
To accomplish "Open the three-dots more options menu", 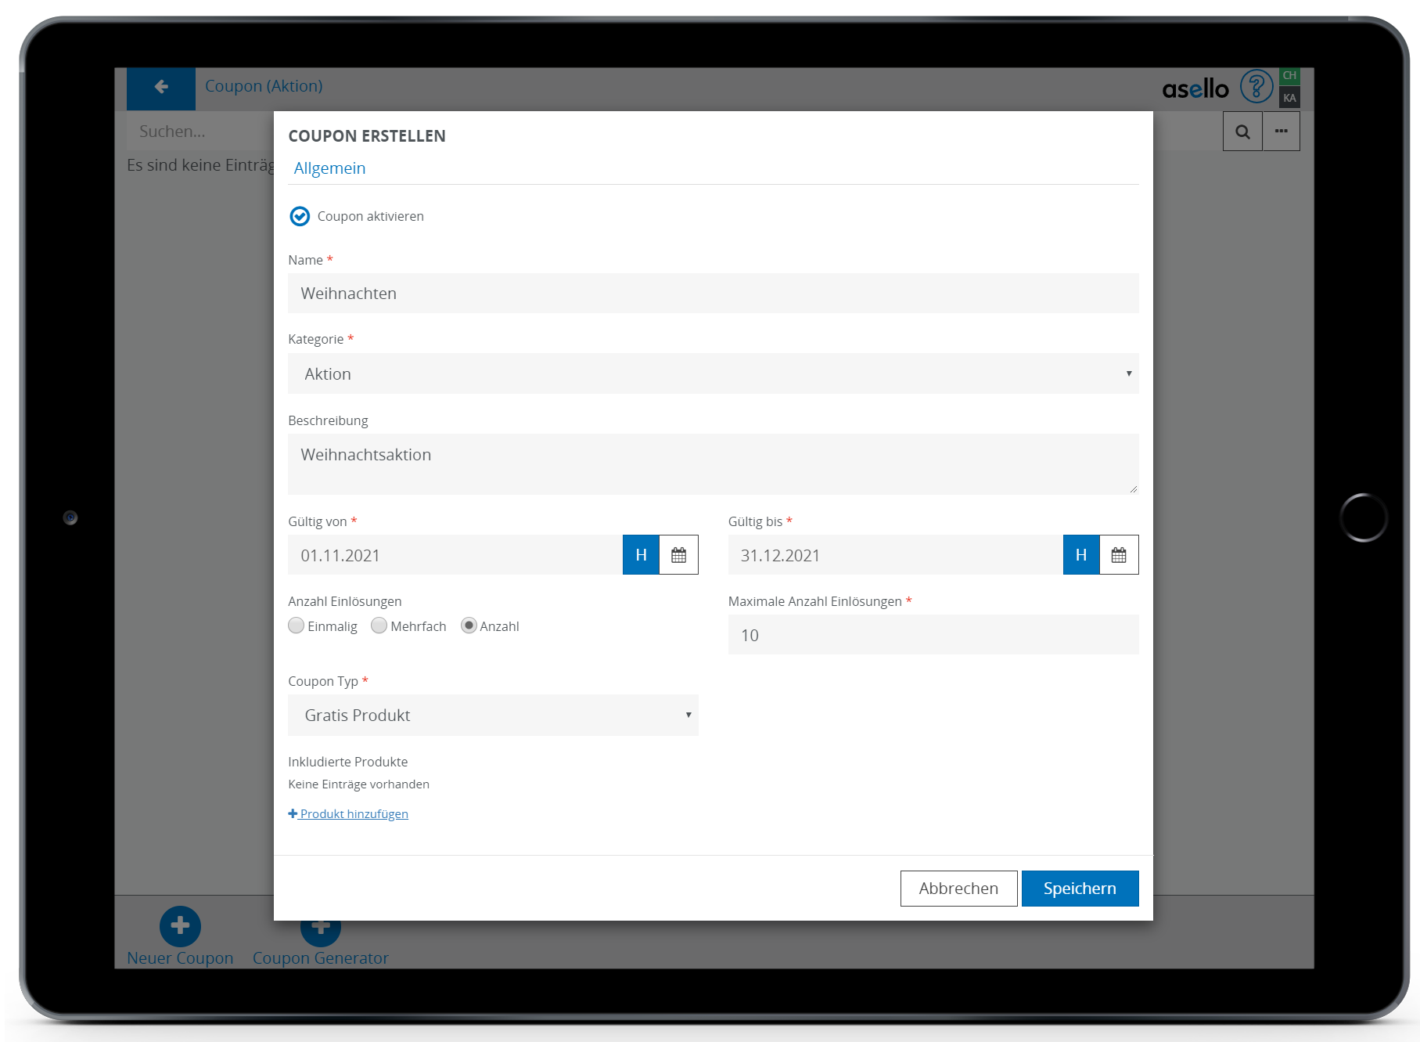I will click(x=1281, y=132).
